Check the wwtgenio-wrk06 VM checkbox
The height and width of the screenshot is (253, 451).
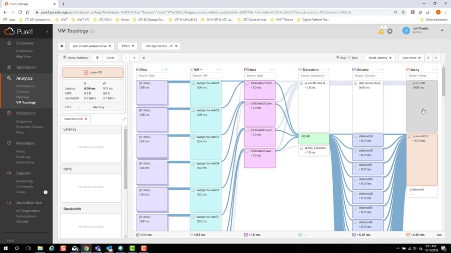pos(193,83)
